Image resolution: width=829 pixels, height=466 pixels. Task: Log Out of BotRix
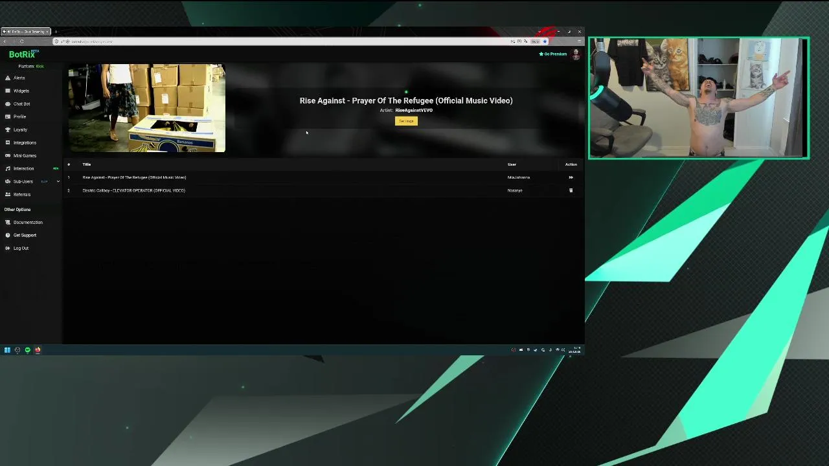[x=21, y=248]
